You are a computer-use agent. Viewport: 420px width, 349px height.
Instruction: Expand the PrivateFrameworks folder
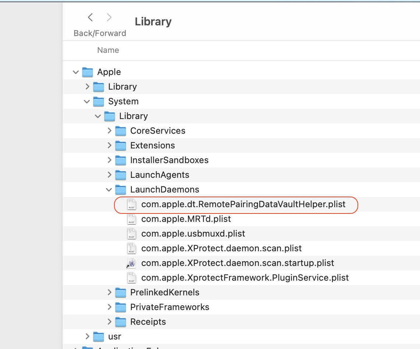point(109,307)
